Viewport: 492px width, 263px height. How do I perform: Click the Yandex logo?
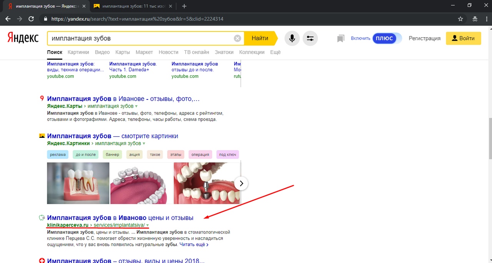tap(23, 38)
